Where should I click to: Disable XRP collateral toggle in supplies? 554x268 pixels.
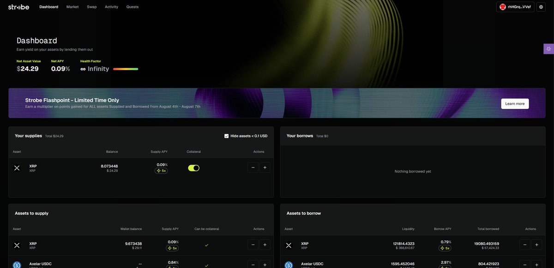(193, 168)
